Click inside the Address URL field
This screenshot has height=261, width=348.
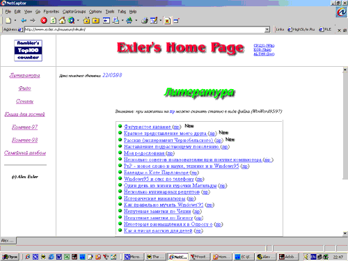click(144, 29)
